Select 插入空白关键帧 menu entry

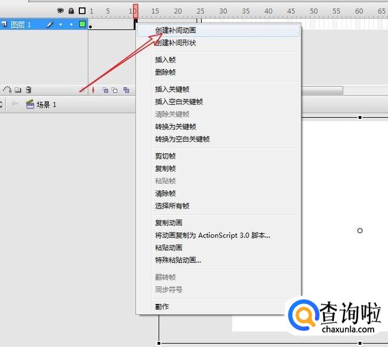point(218,102)
